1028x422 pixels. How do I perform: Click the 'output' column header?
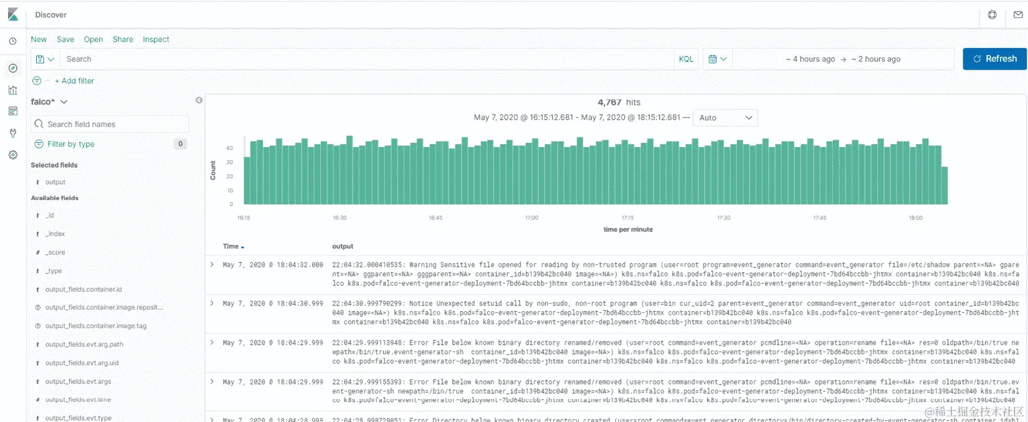click(343, 246)
